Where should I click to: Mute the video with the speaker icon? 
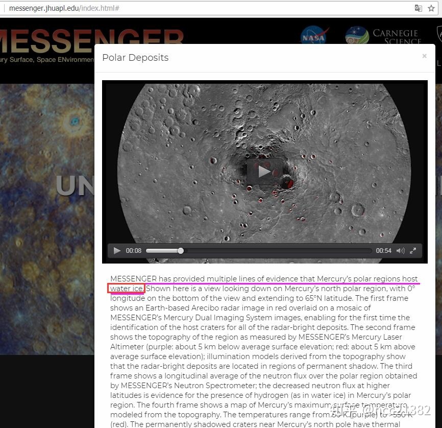tap(400, 251)
